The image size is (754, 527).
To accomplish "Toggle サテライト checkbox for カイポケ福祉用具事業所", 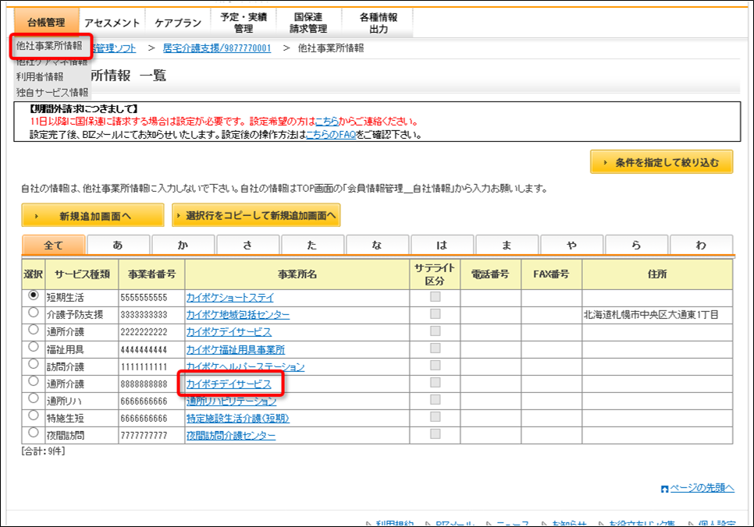I will 436,348.
